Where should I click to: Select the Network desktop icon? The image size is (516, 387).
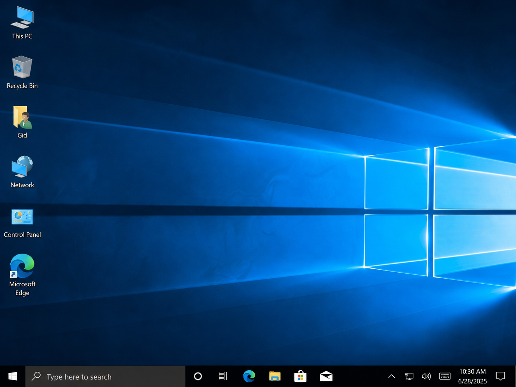pos(22,172)
